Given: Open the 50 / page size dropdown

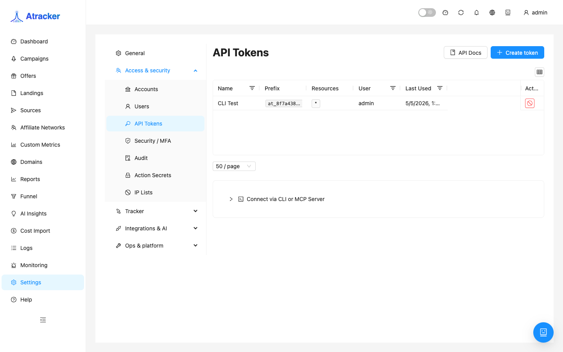Looking at the screenshot, I should click(234, 166).
